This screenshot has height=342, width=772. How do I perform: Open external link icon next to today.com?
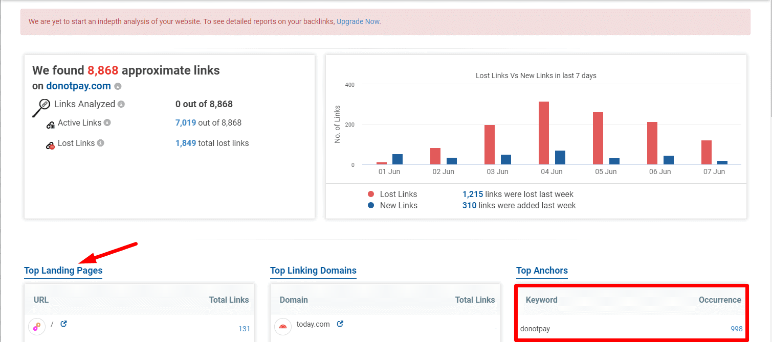(340, 324)
